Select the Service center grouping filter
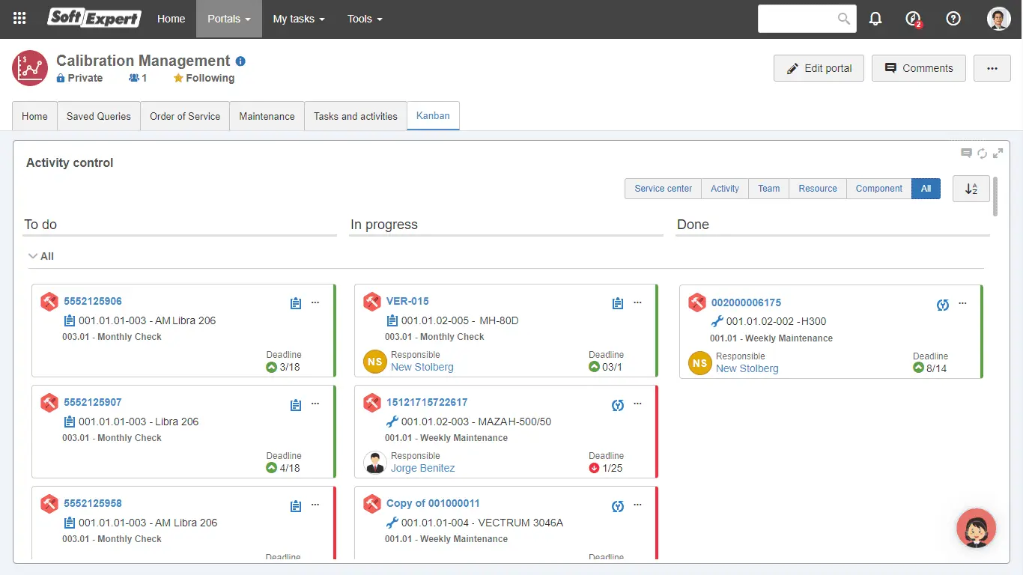The height and width of the screenshot is (575, 1023). click(663, 189)
